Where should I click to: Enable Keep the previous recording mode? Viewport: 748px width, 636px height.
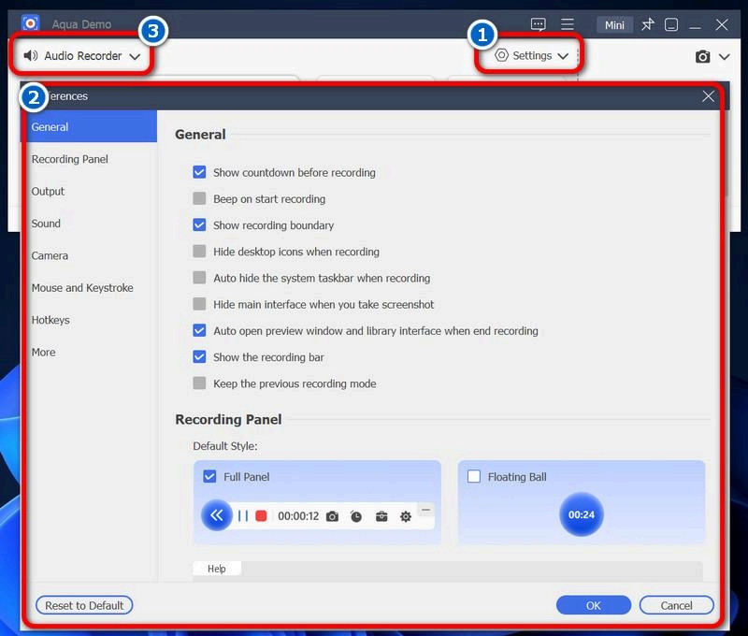[199, 383]
